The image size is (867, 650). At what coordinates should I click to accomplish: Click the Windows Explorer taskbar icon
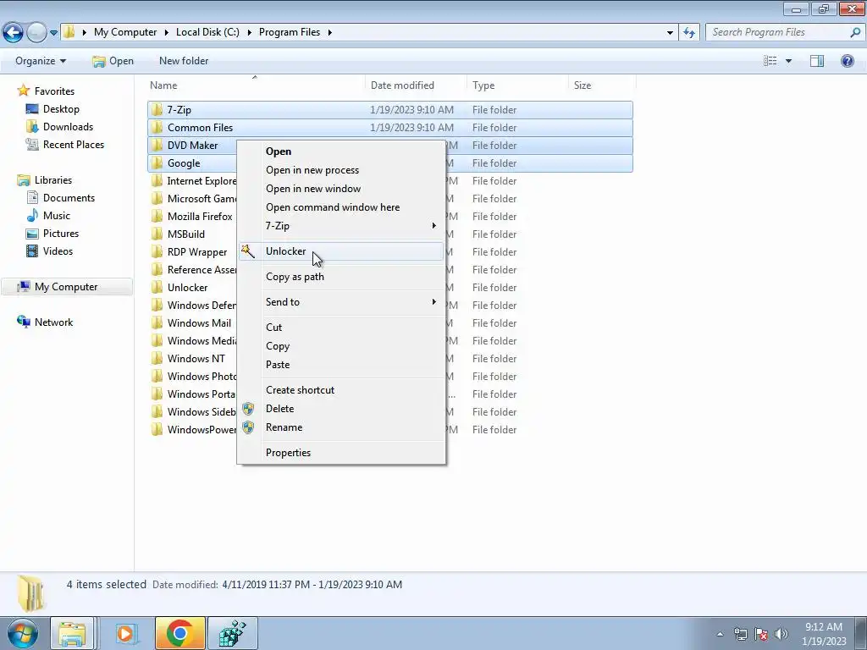(73, 633)
